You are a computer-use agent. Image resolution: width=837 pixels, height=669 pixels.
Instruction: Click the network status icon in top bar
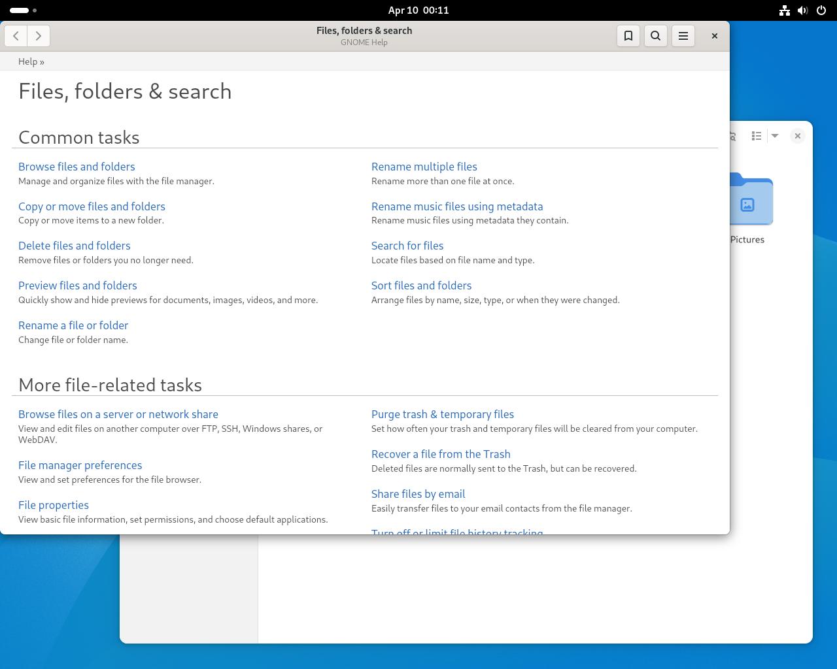click(x=785, y=10)
